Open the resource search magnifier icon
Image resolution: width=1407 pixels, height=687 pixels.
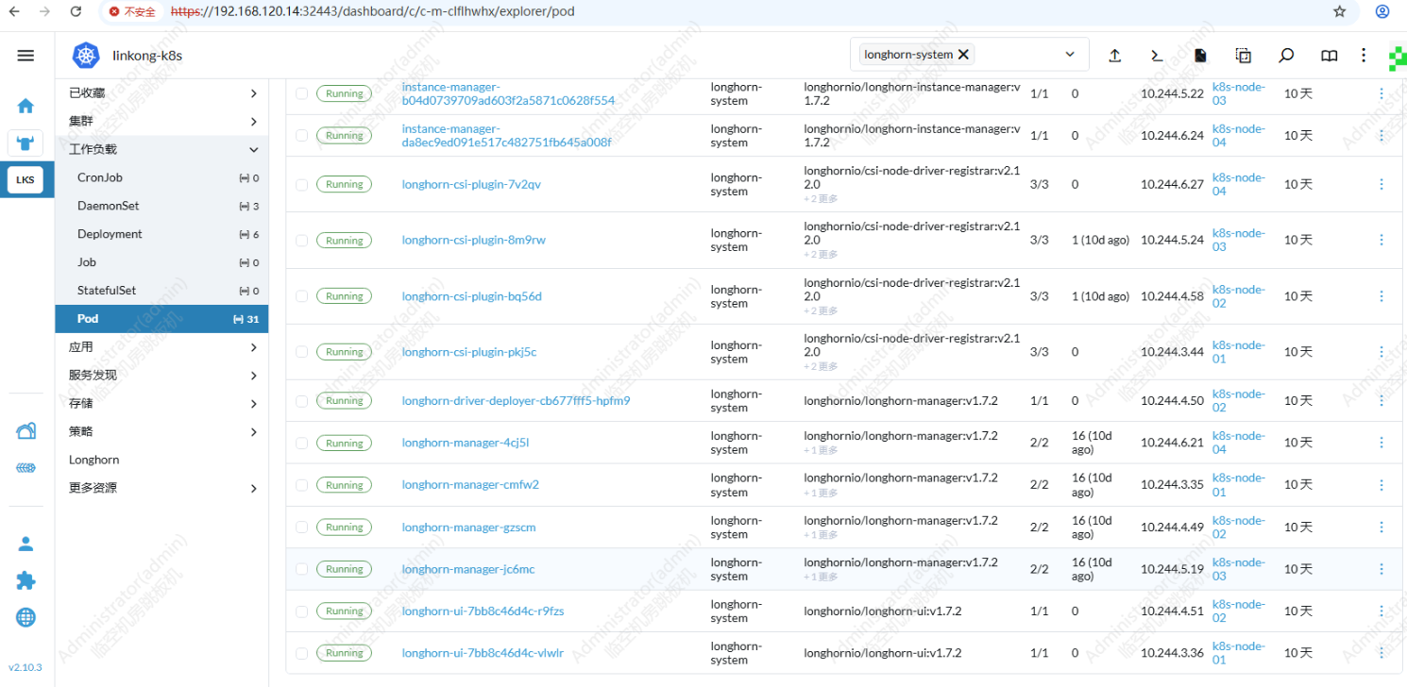[x=1286, y=56]
